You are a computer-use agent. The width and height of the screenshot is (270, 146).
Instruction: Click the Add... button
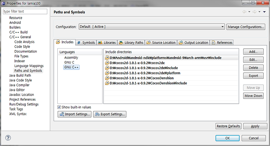253,51
